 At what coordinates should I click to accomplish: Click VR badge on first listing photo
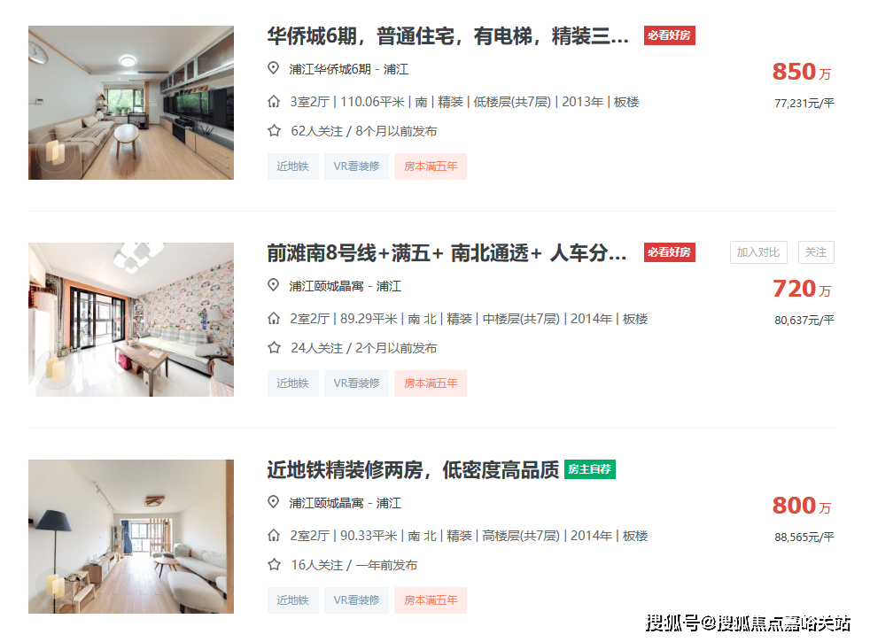[x=56, y=152]
